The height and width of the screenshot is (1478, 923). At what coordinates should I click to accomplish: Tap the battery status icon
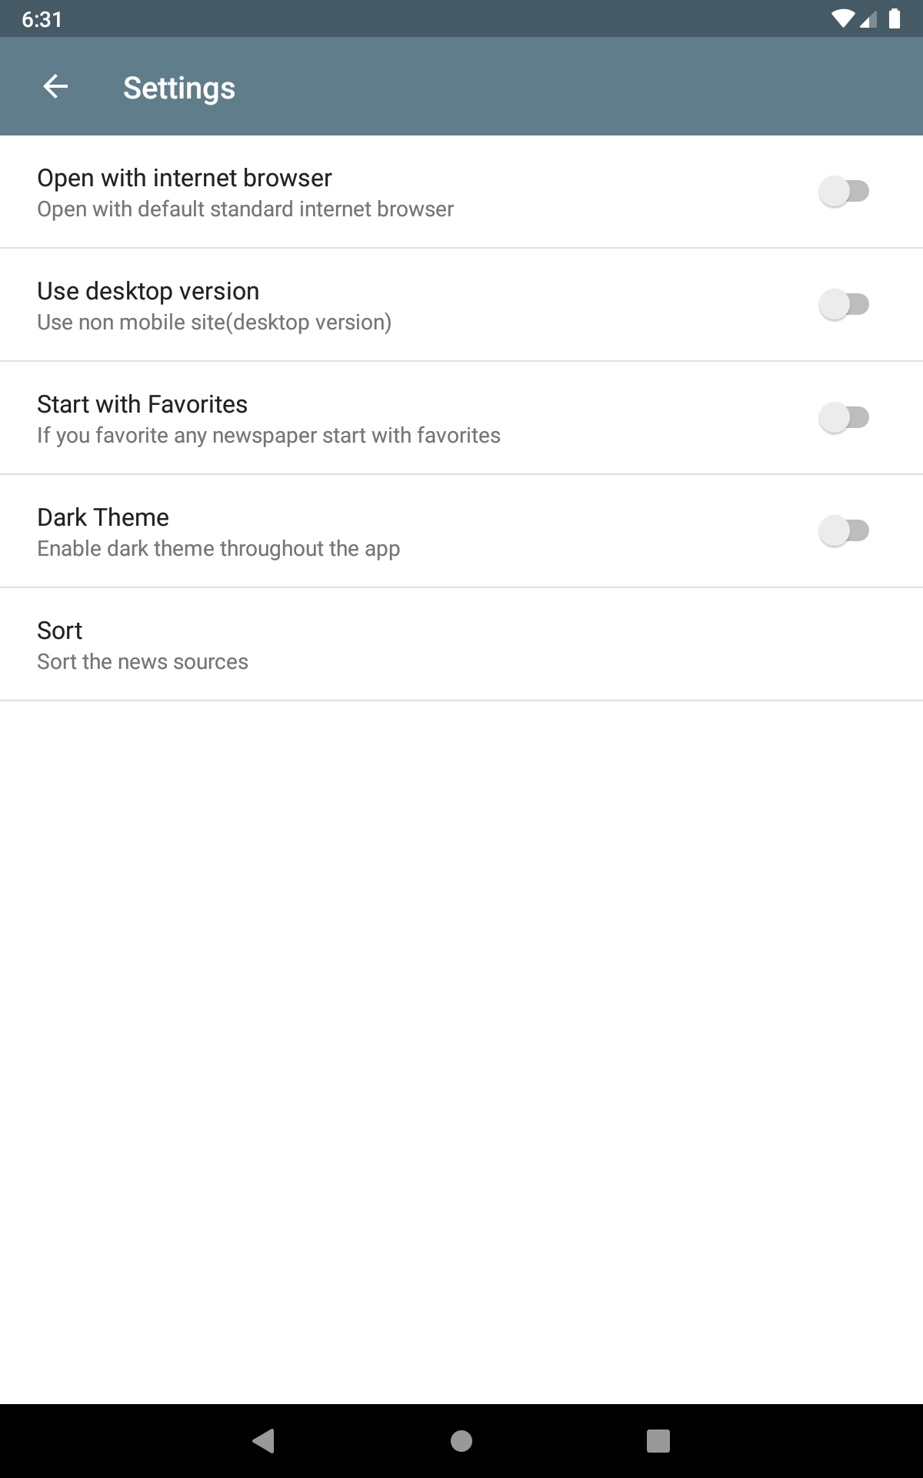tap(895, 19)
